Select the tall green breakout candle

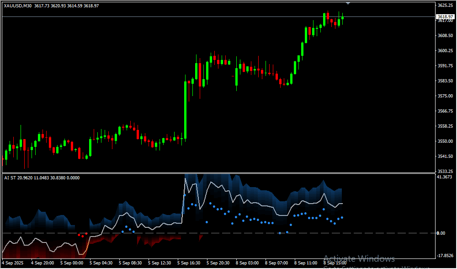pos(185,110)
